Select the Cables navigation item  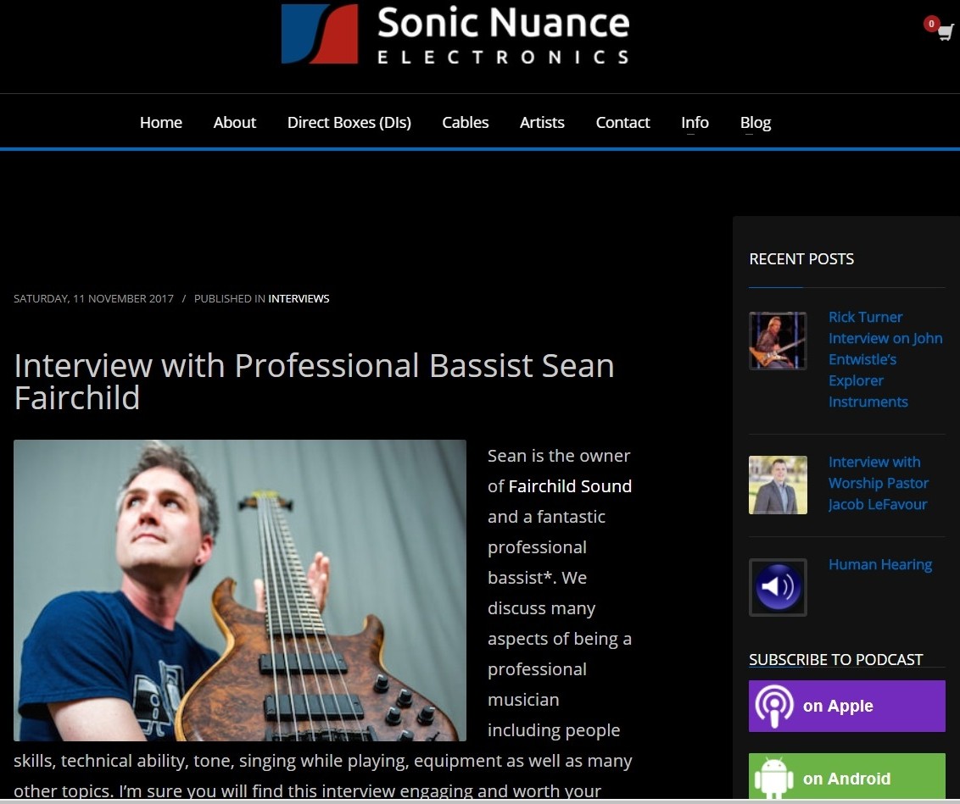pyautogui.click(x=465, y=122)
